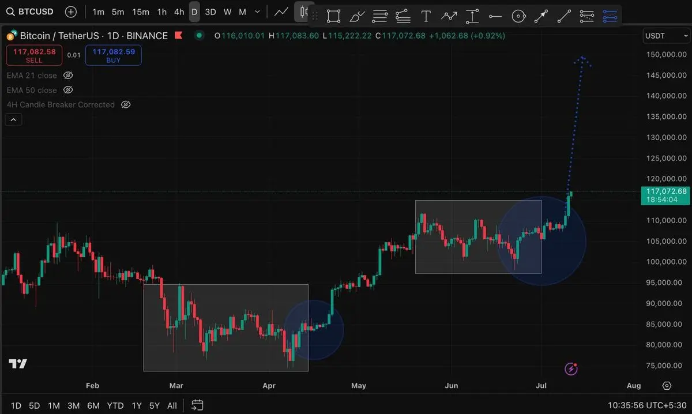Grab the drawing toolbar drag handle
Viewport: 692px width, 414px height.
click(315, 16)
